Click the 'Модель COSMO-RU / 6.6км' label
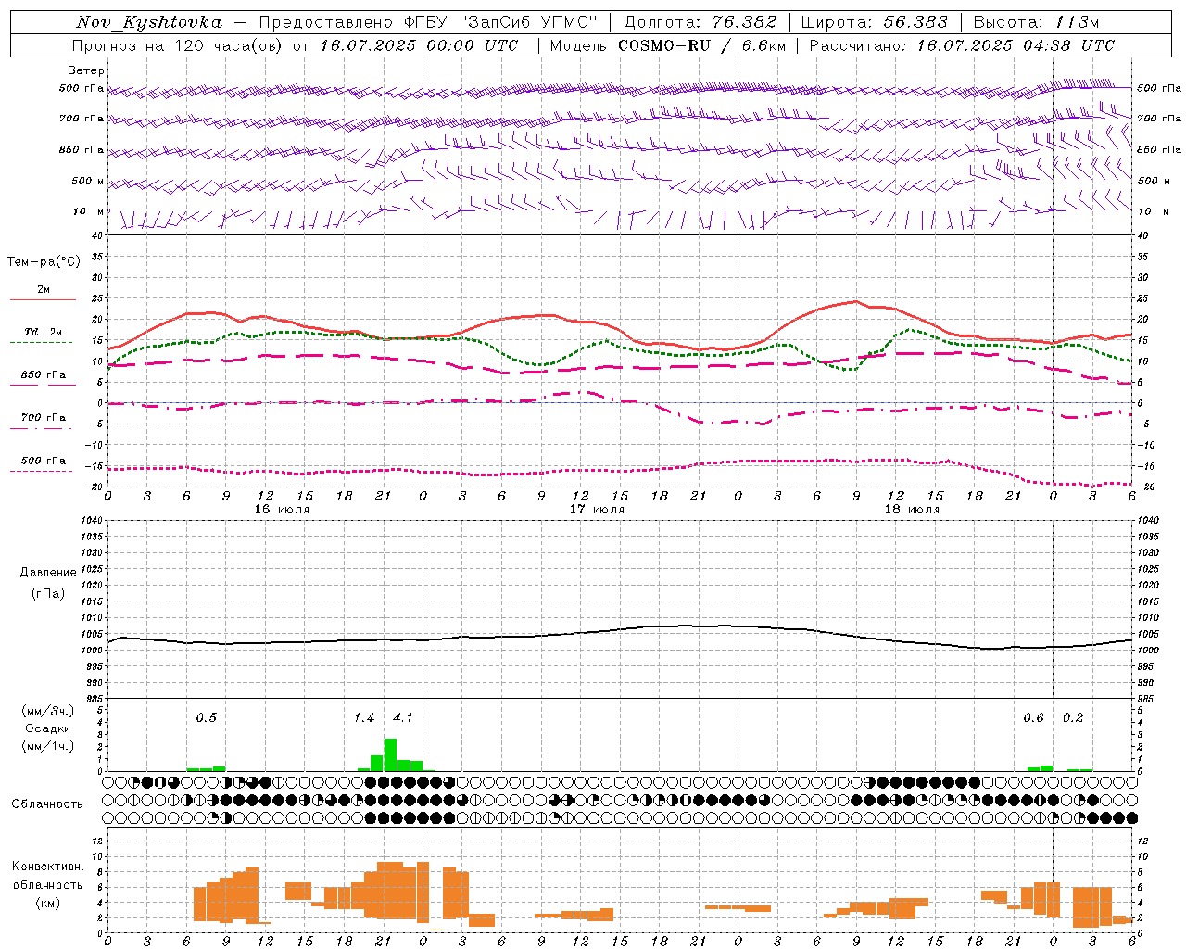 point(667,45)
